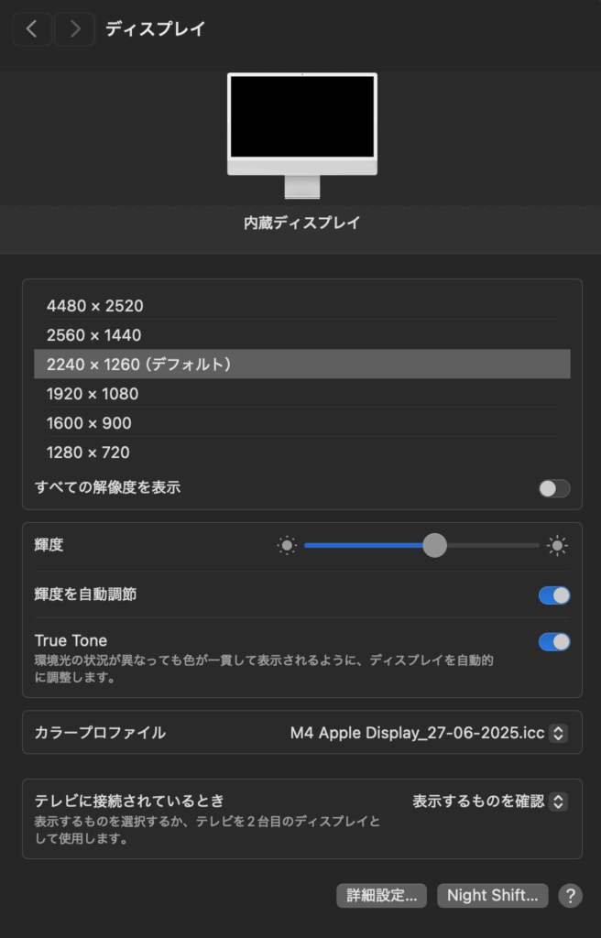
Task: Toggle すべての解像度を表示 switch
Action: (x=553, y=488)
